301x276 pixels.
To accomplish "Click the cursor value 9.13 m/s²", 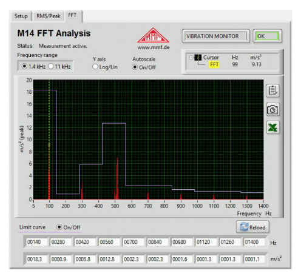I will 257,64.
